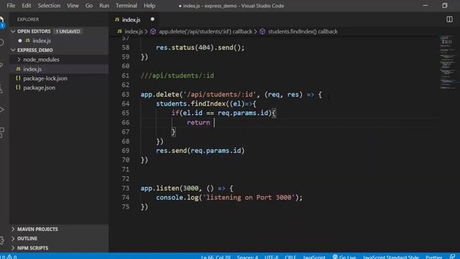
Task: Click the JS icon in the breadcrumb
Action: (x=120, y=32)
